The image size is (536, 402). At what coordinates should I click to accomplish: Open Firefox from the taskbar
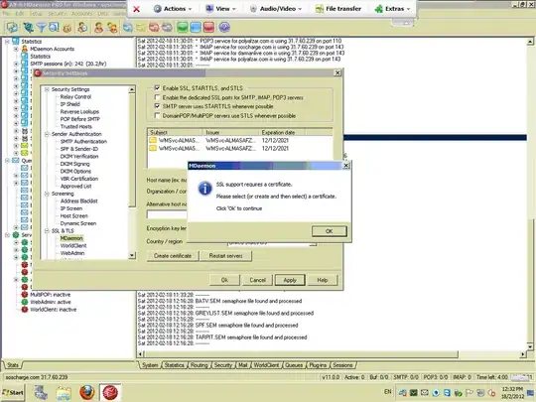coord(87,392)
